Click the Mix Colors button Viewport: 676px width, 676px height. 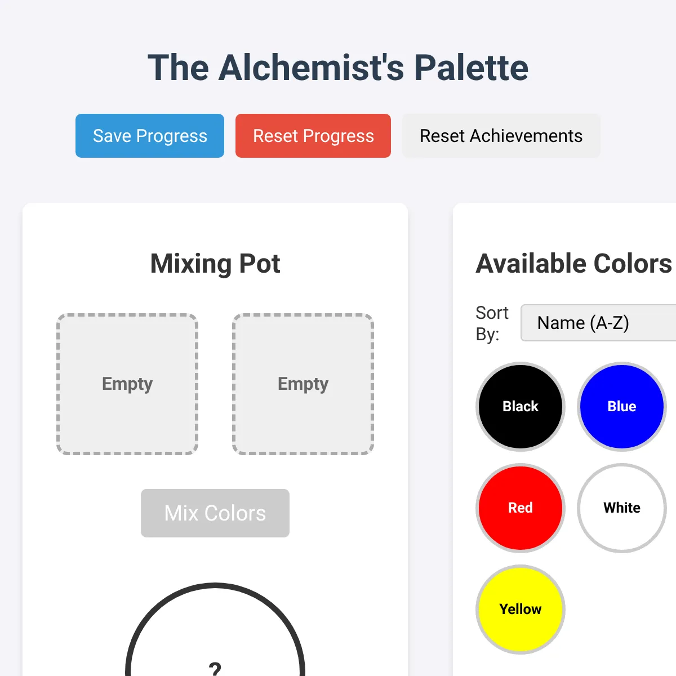(x=215, y=513)
